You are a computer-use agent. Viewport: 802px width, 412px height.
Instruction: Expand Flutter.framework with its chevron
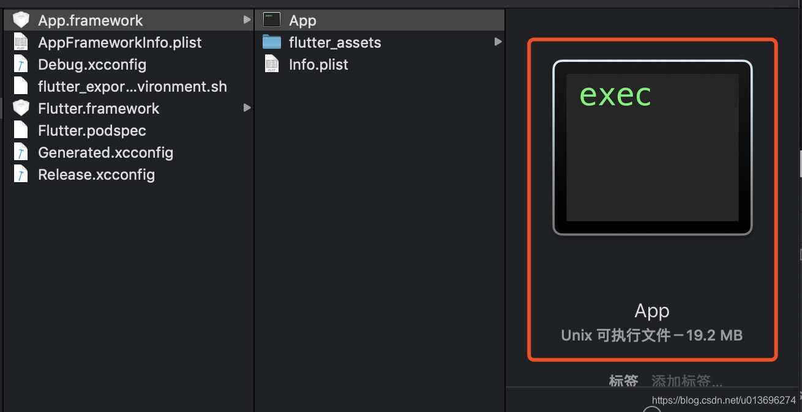pyautogui.click(x=247, y=108)
